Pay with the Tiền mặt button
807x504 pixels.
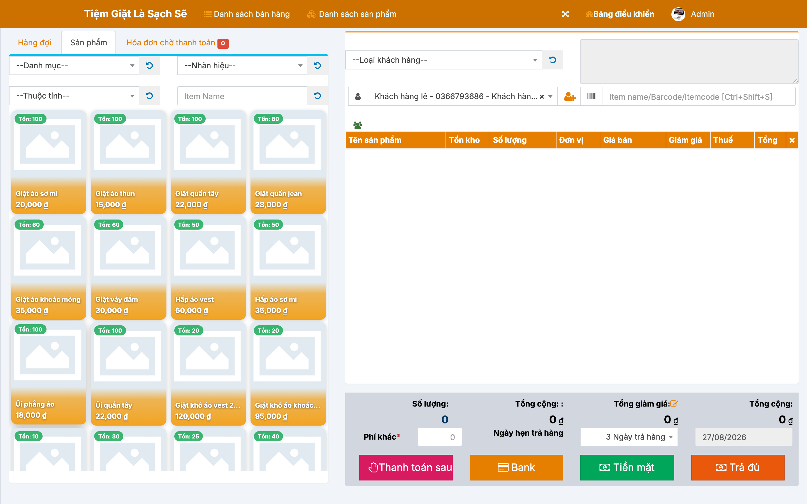click(x=627, y=467)
